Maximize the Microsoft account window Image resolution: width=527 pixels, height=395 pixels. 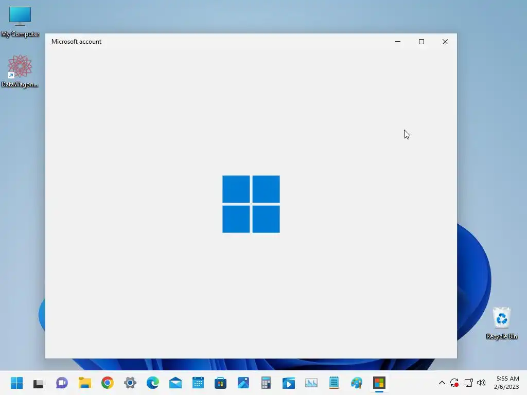(x=421, y=42)
